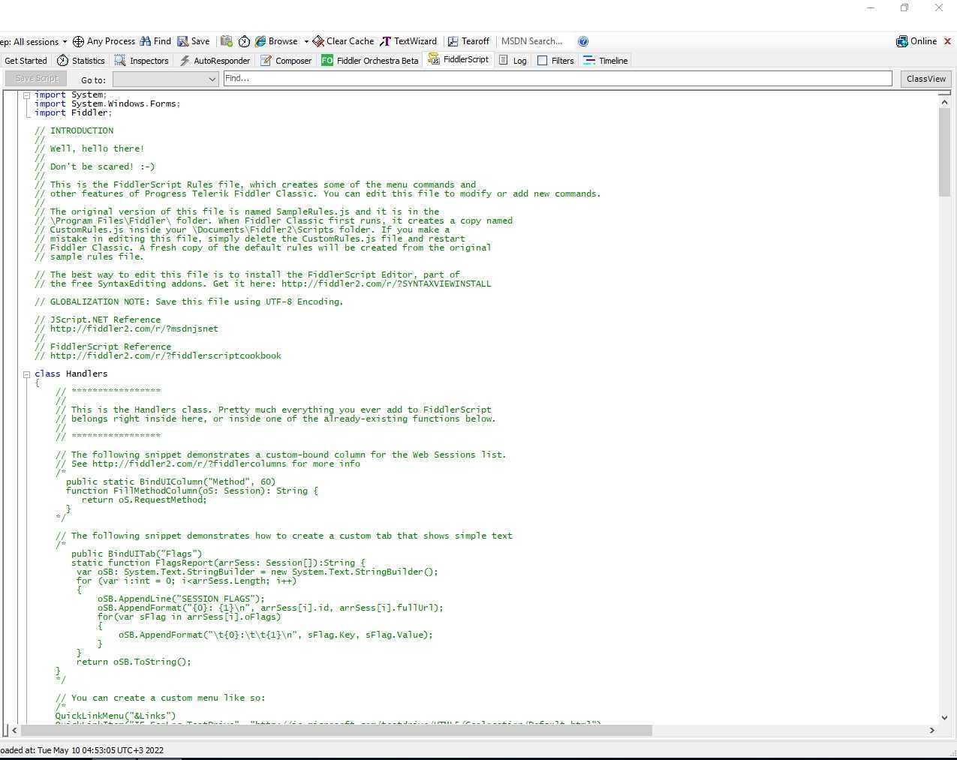This screenshot has height=760, width=957.
Task: Open the All sessions keep dropdown
Action: pos(65,42)
